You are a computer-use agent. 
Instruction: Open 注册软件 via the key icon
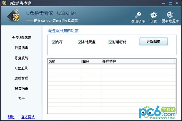pyautogui.click(x=138, y=15)
